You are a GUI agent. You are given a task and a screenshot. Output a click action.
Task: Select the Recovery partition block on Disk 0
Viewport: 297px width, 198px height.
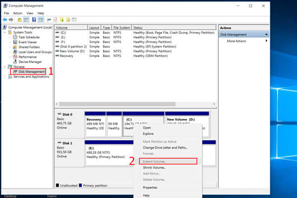coord(95,124)
